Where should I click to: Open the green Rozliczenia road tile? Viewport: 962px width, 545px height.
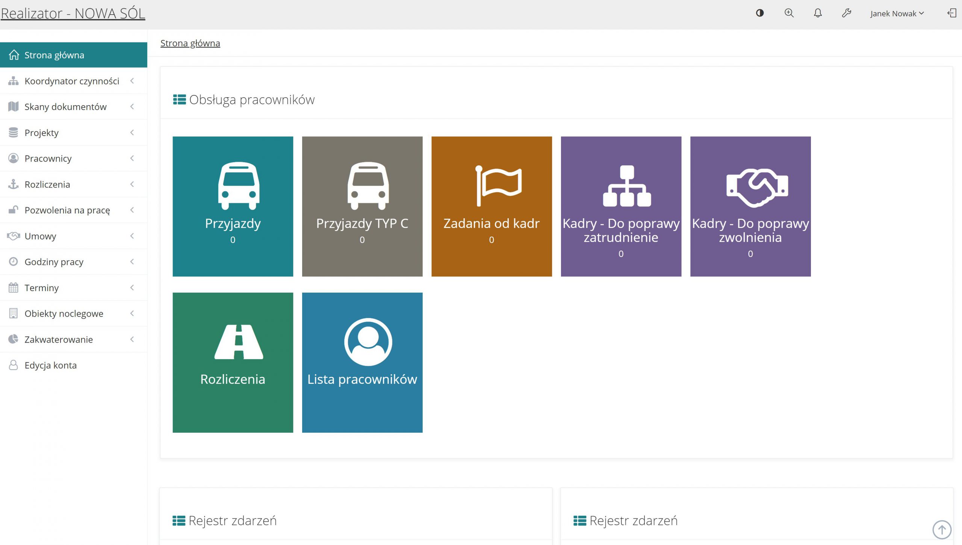tap(233, 362)
